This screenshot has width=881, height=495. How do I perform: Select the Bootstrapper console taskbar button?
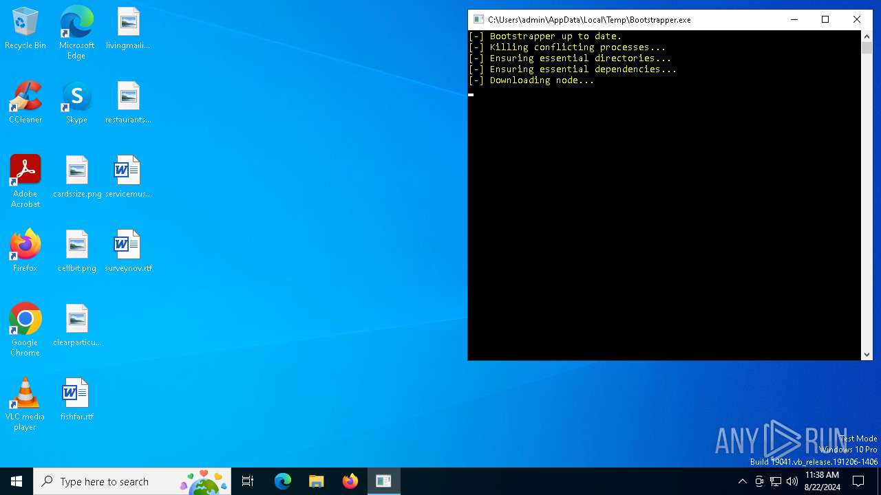click(383, 481)
